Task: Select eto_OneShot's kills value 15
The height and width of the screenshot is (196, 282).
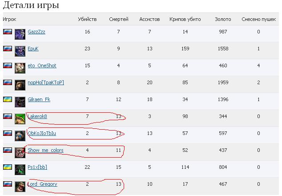Action: pos(88,65)
